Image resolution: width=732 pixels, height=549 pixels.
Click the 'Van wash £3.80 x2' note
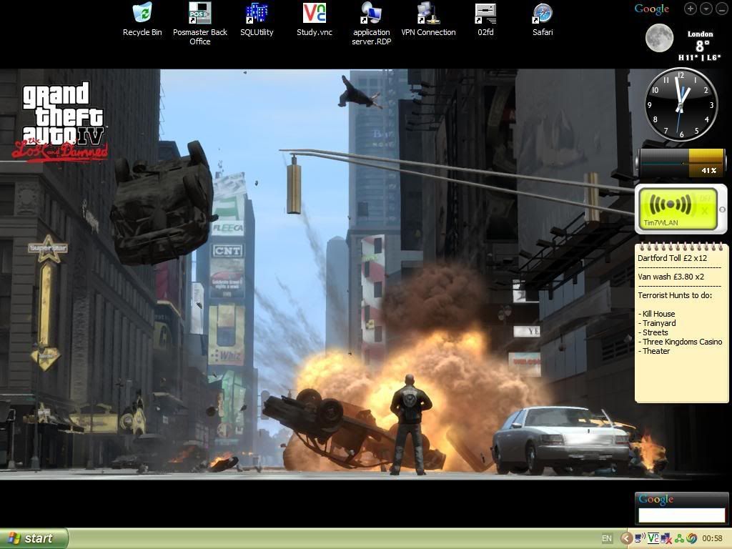pos(671,277)
